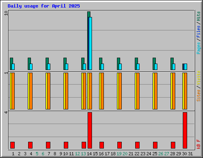Click green weekend day label "19"

coord(119,154)
